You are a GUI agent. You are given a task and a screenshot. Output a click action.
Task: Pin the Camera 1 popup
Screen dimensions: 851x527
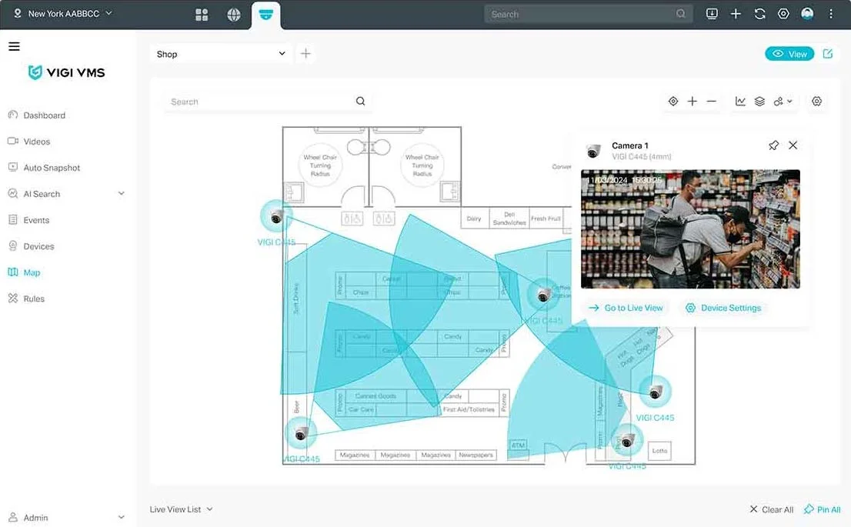click(x=773, y=145)
